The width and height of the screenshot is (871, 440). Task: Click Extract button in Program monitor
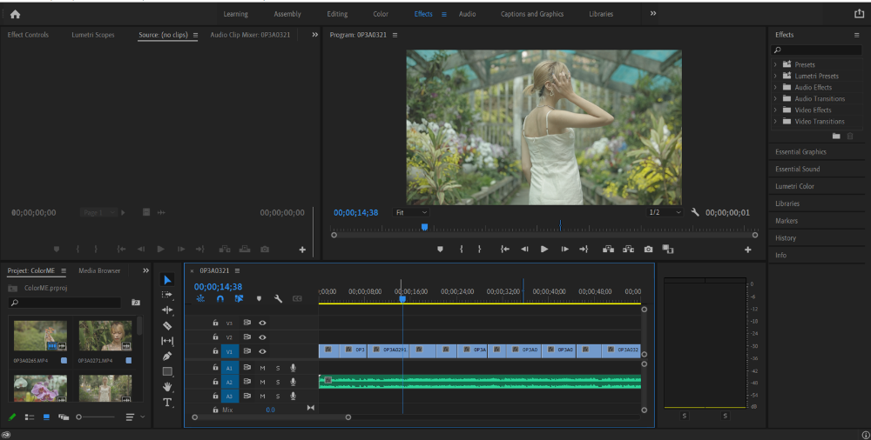[628, 250]
